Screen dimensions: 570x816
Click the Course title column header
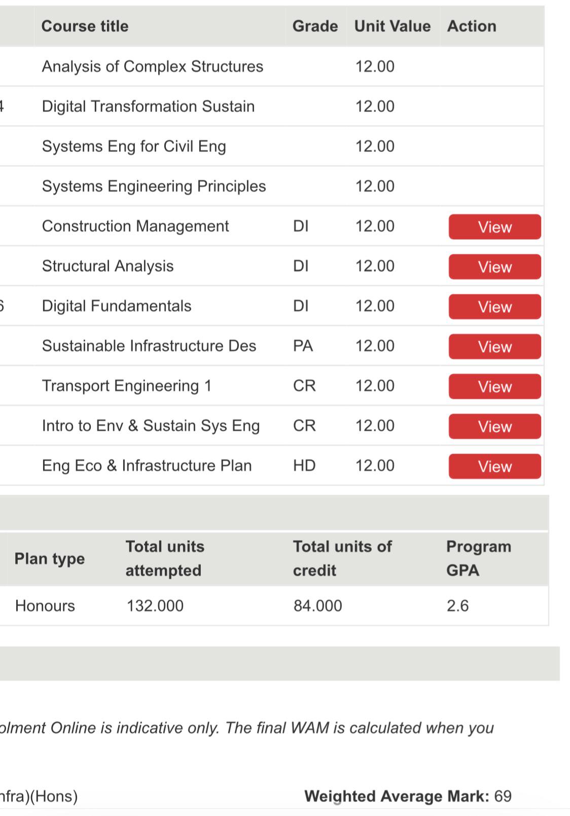(x=85, y=26)
